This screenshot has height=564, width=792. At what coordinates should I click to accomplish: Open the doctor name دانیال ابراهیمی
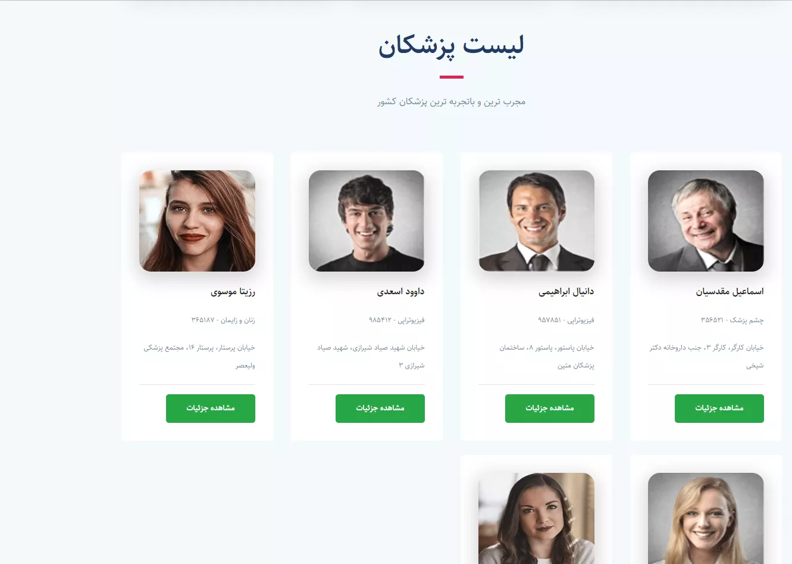point(566,291)
